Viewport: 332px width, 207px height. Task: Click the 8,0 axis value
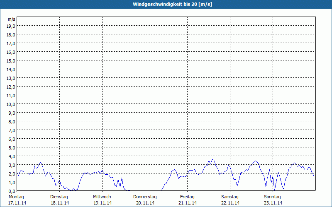tap(12, 122)
